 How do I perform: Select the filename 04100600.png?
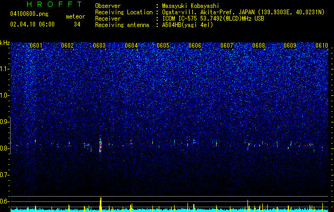[29, 14]
